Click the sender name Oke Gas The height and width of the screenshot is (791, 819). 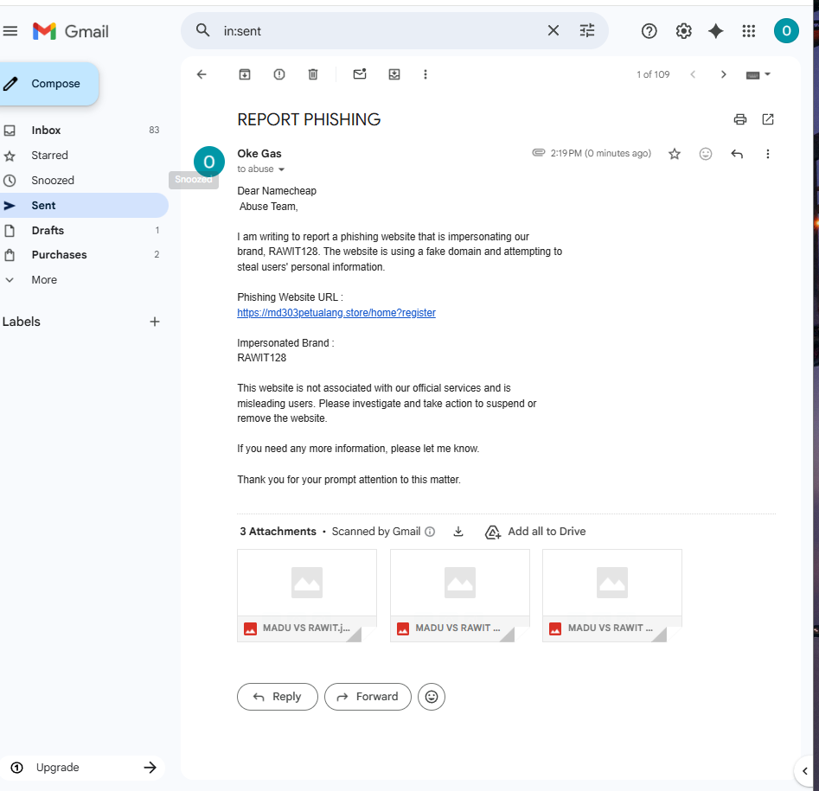(259, 154)
